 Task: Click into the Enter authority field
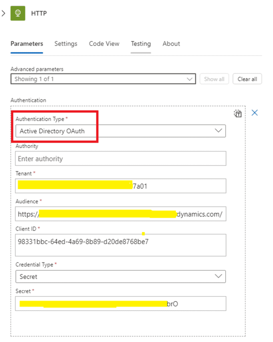click(120, 159)
